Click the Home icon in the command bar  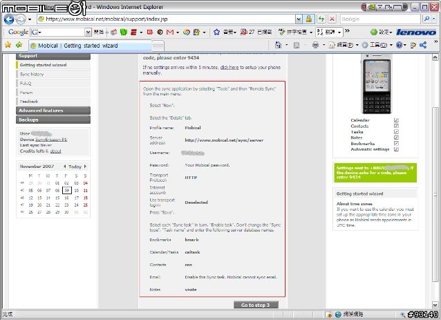point(278,45)
